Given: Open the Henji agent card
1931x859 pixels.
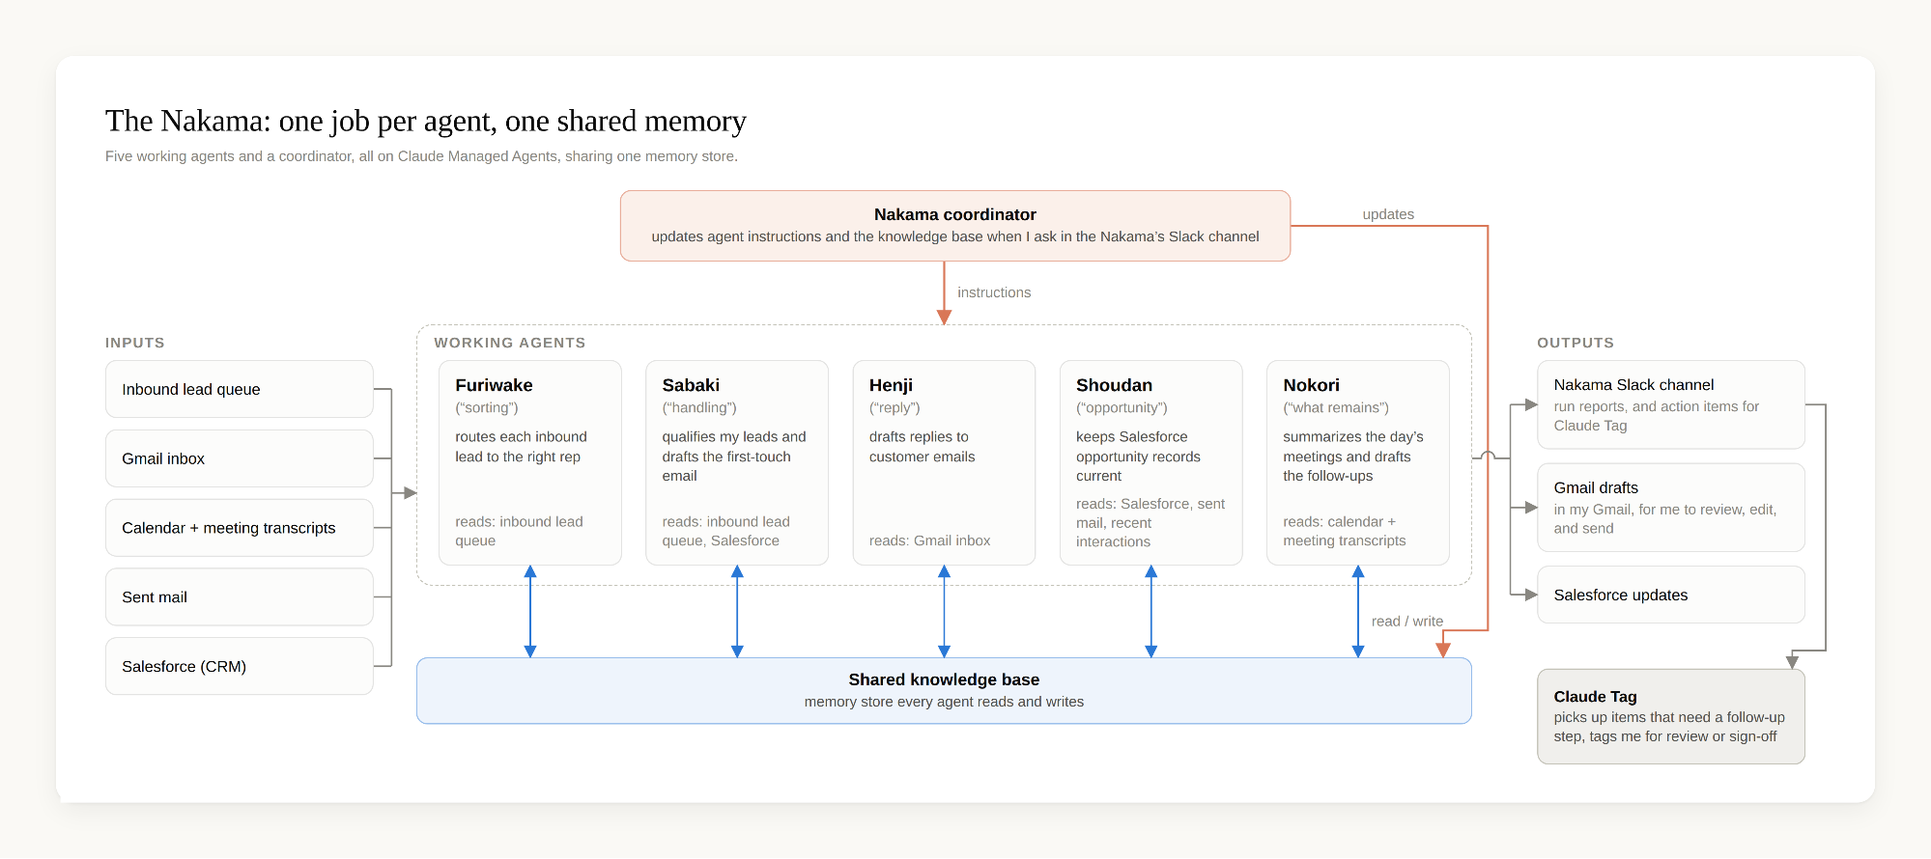Looking at the screenshot, I should pyautogui.click(x=944, y=463).
